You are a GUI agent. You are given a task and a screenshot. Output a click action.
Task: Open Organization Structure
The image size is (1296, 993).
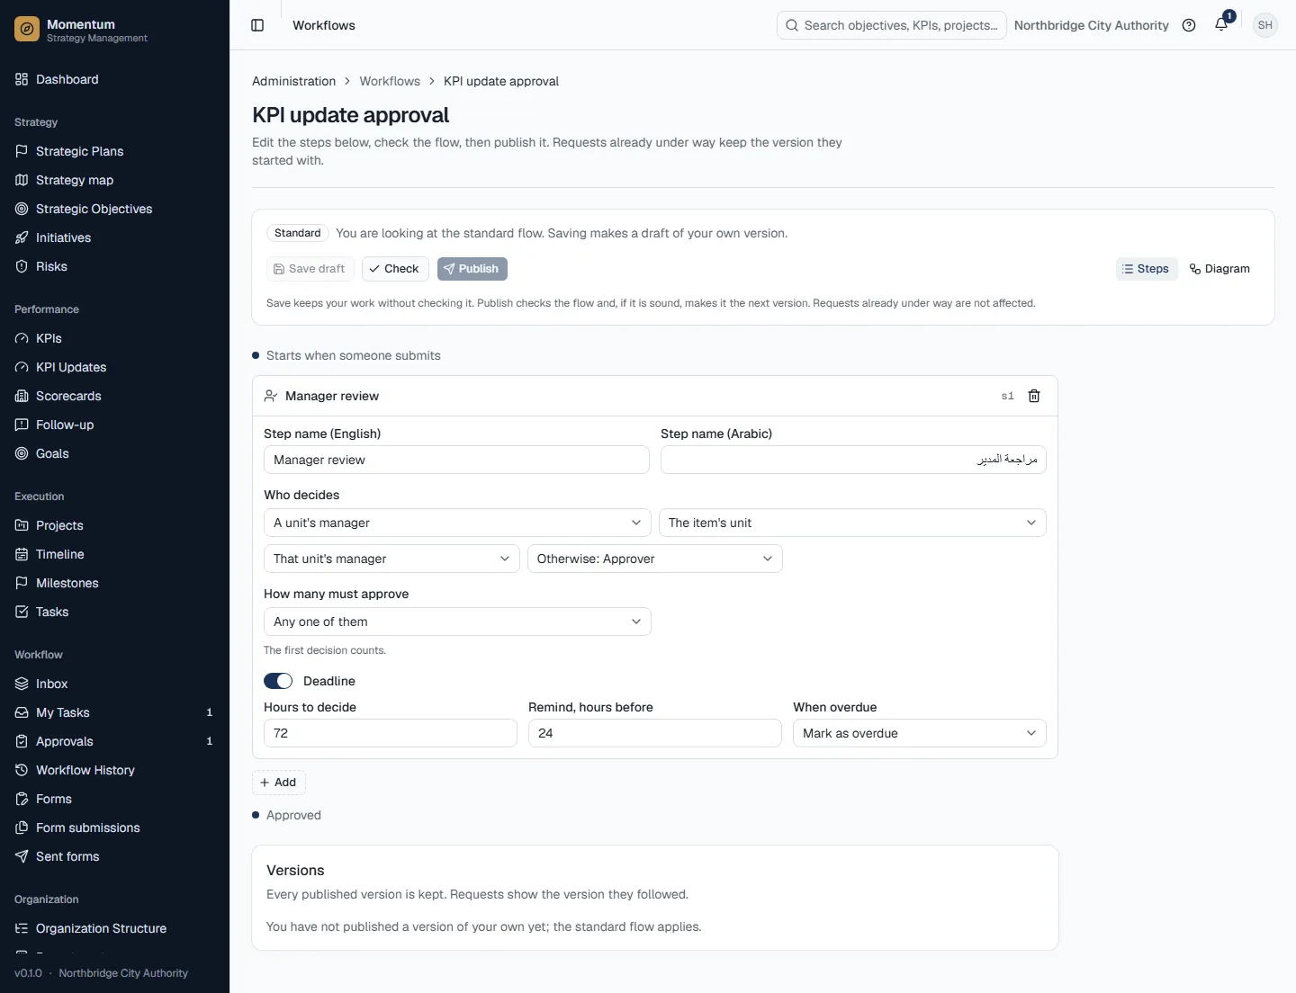(114, 928)
